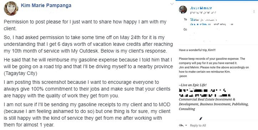The height and width of the screenshot is (130, 258).
Task: Click the email sender's round avatar
Action: (183, 10)
